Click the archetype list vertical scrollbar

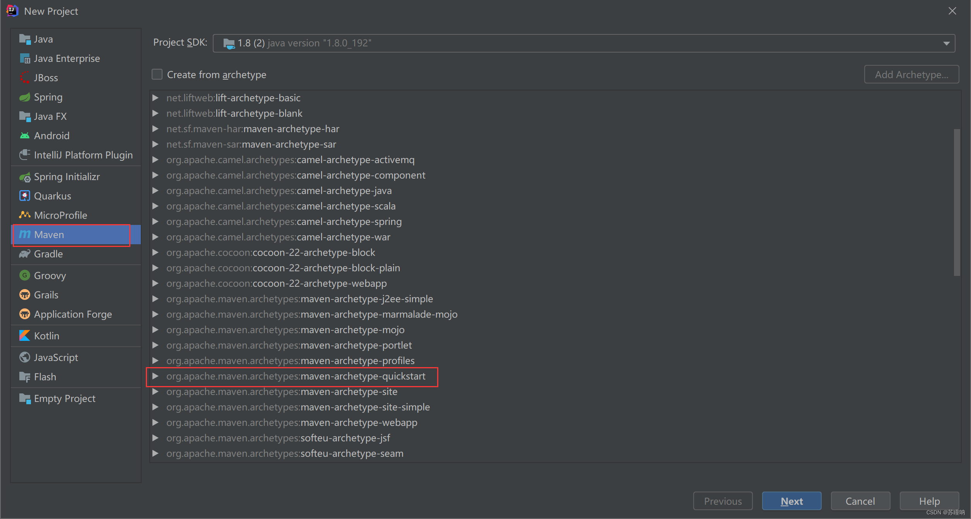(x=957, y=202)
